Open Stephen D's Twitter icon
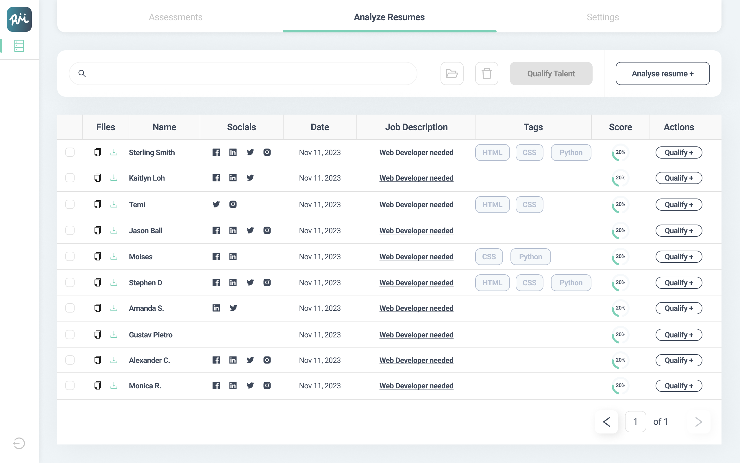This screenshot has width=740, height=463. pyautogui.click(x=250, y=282)
